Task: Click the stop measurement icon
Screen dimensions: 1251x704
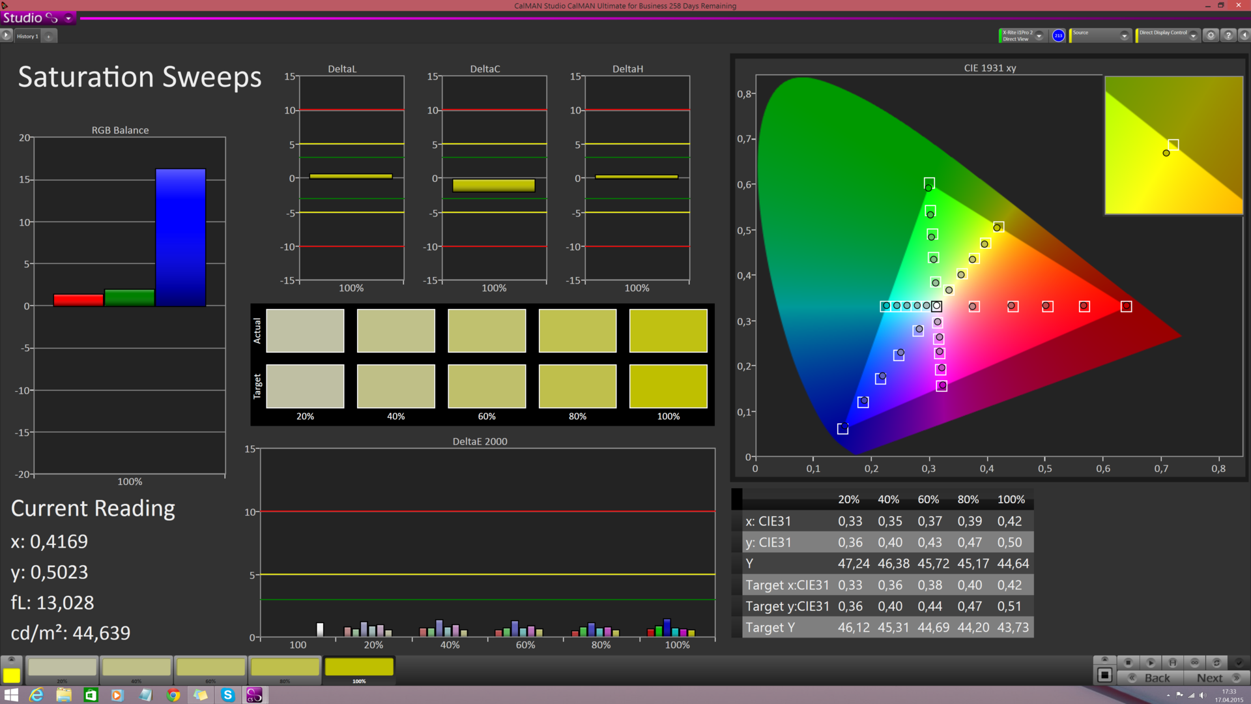Action: click(1129, 662)
